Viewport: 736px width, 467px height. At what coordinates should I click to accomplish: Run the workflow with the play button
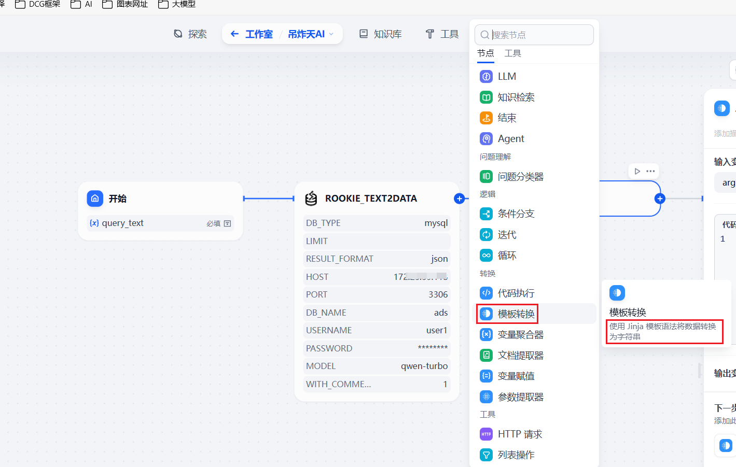637,171
